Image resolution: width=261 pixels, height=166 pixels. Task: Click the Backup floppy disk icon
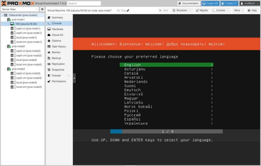pyautogui.click(x=49, y=58)
